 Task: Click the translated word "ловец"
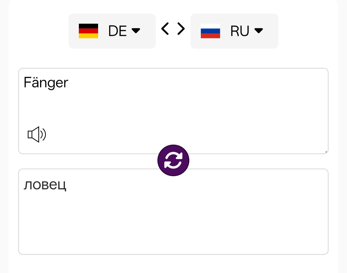[x=45, y=185]
